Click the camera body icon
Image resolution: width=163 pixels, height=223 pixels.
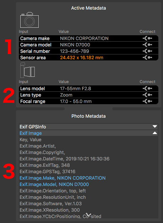[x=29, y=20]
